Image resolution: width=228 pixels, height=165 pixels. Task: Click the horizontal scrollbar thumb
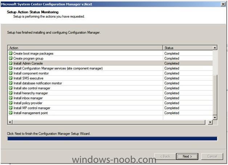tap(109, 122)
